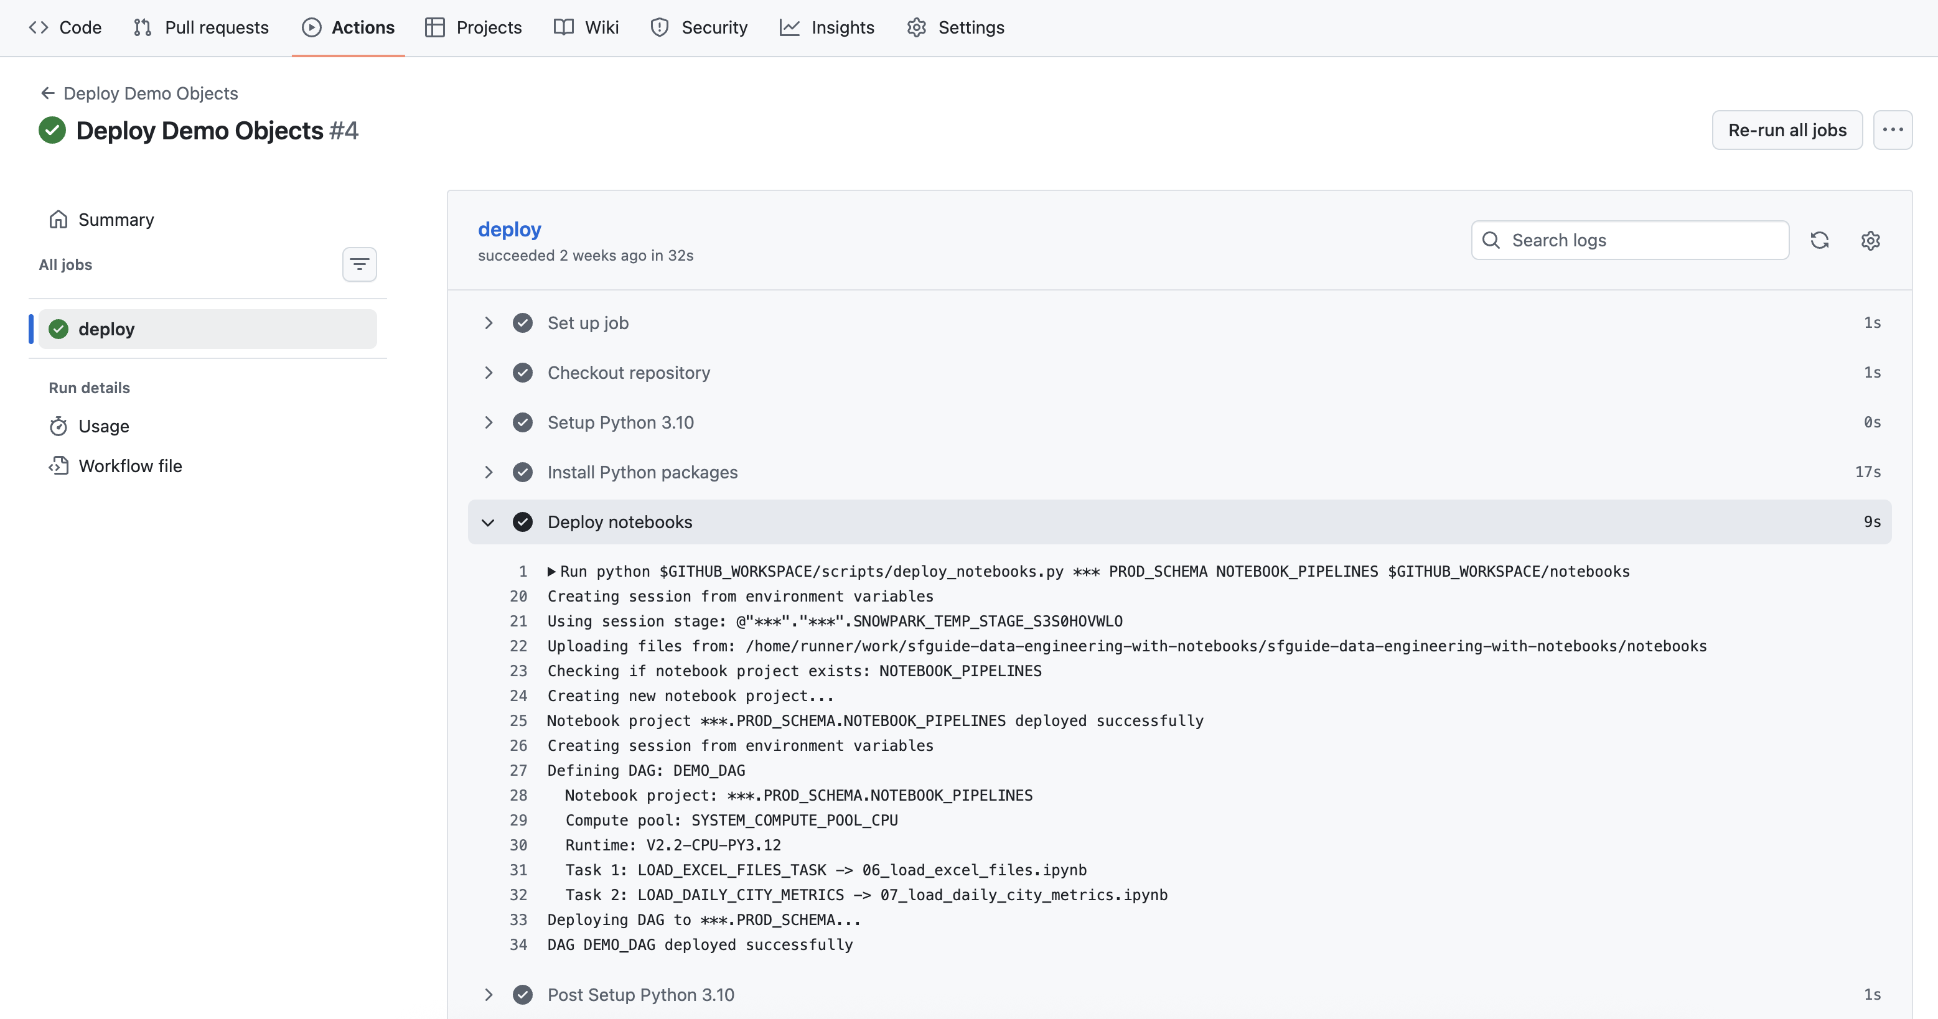
Task: Expand the Setup Python 3.10 step
Action: [1179, 422]
